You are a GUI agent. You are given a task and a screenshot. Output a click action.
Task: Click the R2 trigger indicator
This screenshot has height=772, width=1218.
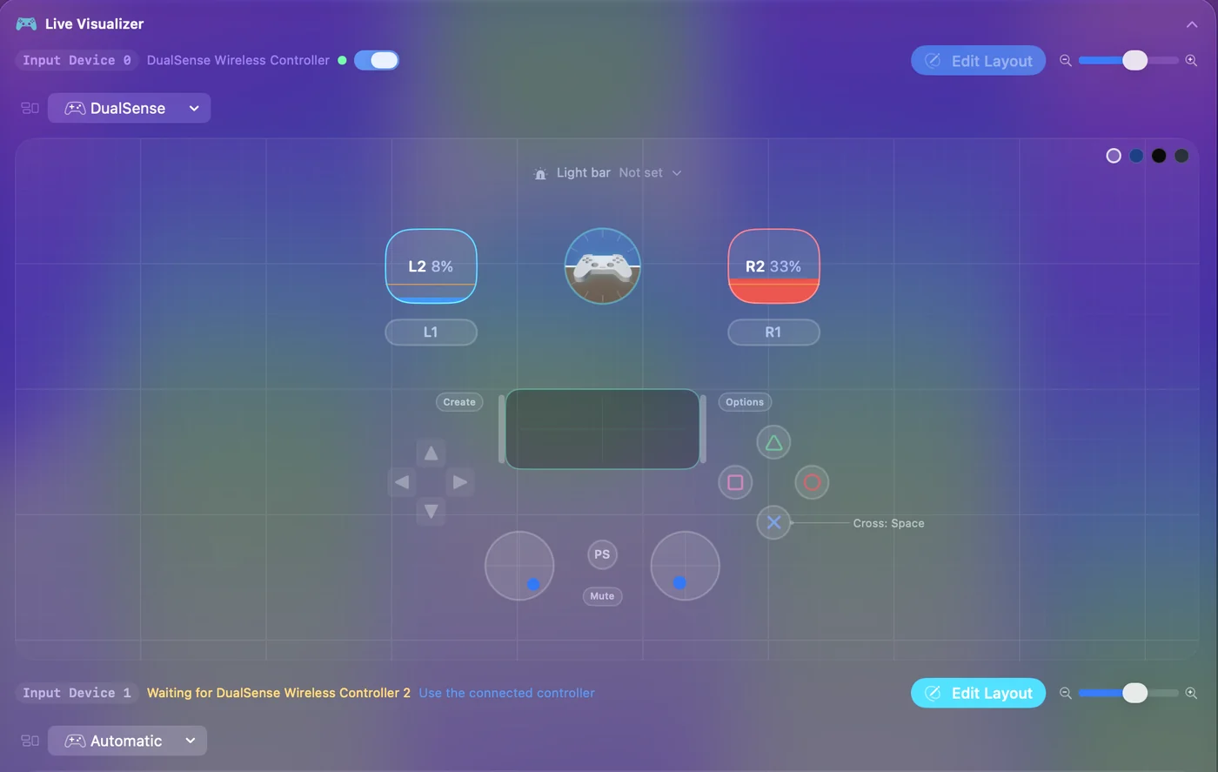[x=773, y=266]
